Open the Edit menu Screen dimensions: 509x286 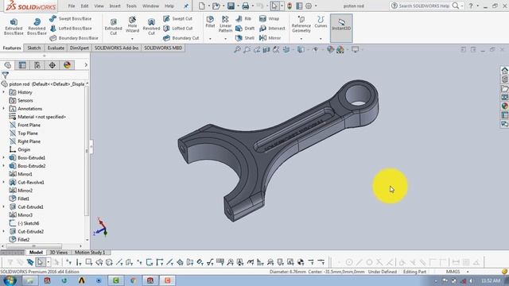click(85, 6)
